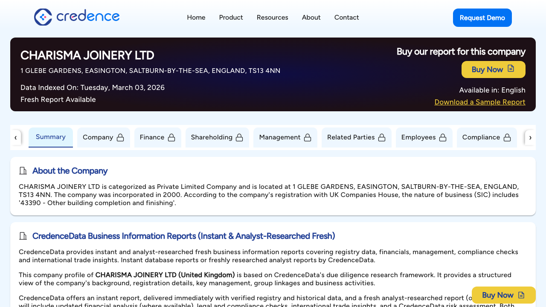Open the Resources menu item

pos(272,17)
